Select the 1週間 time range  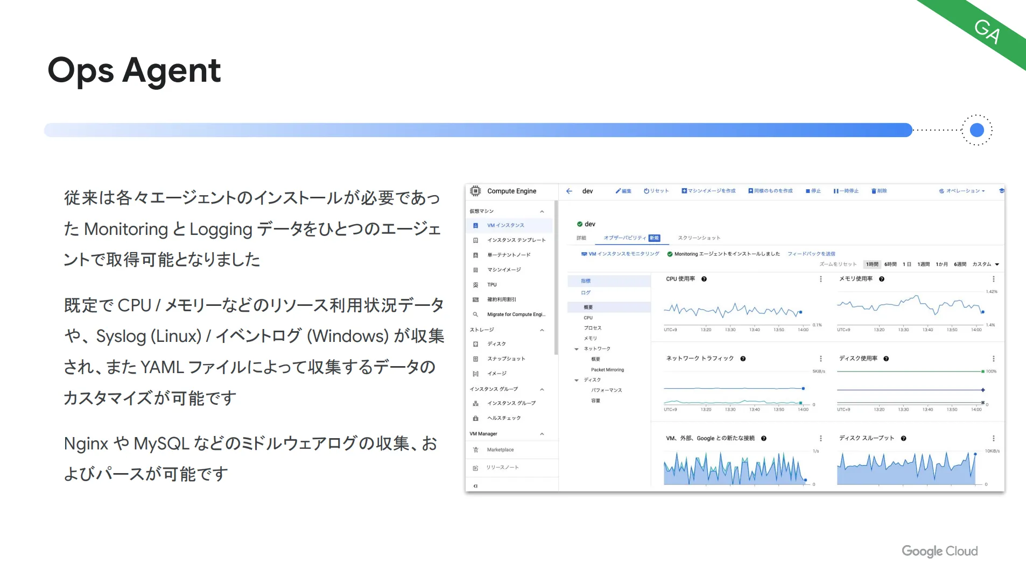coord(924,264)
